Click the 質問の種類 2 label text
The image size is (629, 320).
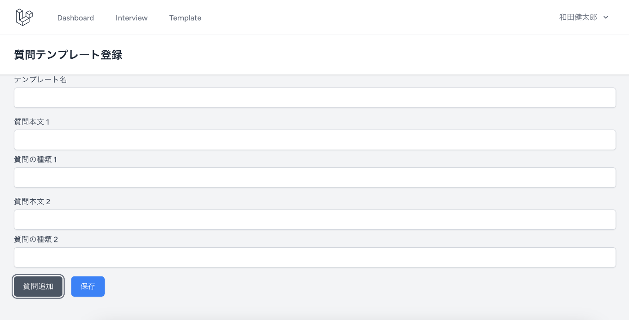(x=36, y=239)
